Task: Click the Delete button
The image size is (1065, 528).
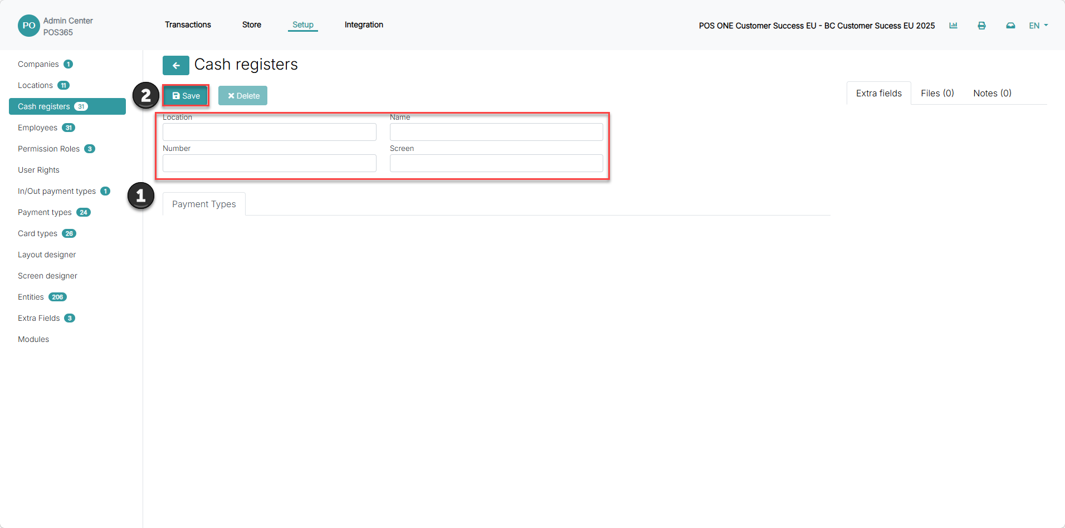Action: pyautogui.click(x=243, y=96)
